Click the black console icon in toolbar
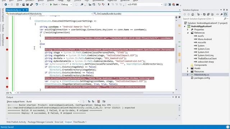The height and width of the screenshot is (129, 230). 177,5
